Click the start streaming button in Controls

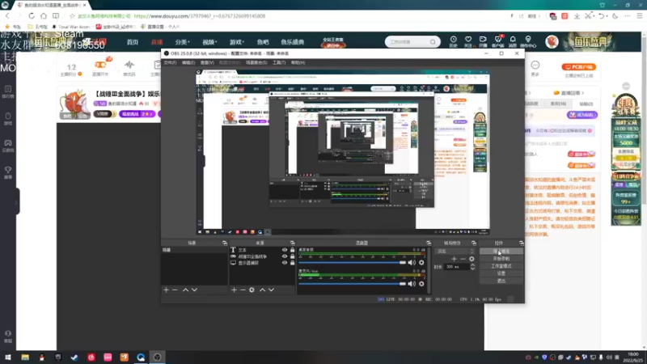pos(501,251)
